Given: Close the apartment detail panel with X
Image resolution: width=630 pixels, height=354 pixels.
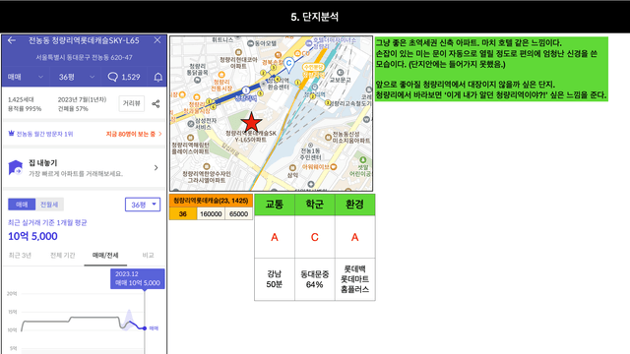Looking at the screenshot, I should click(157, 40).
